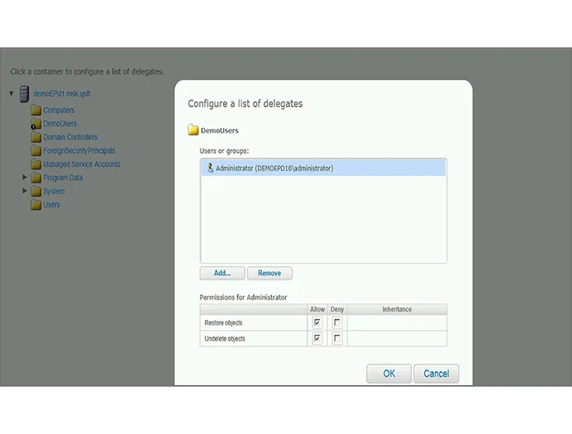Click the System folder icon
Image resolution: width=572 pixels, height=434 pixels.
click(x=36, y=191)
